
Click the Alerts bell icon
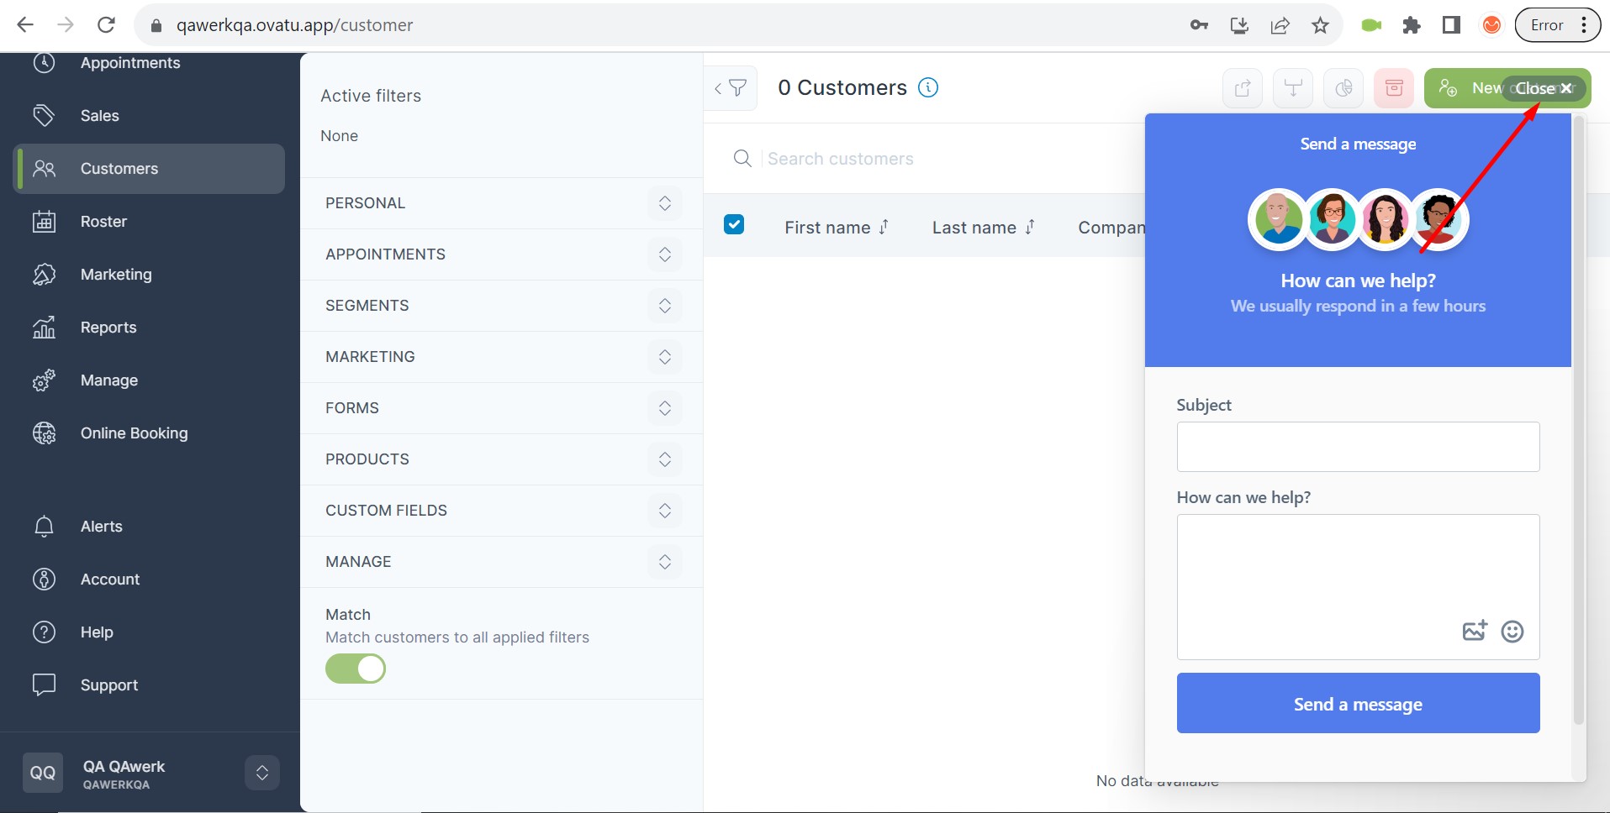tap(44, 527)
